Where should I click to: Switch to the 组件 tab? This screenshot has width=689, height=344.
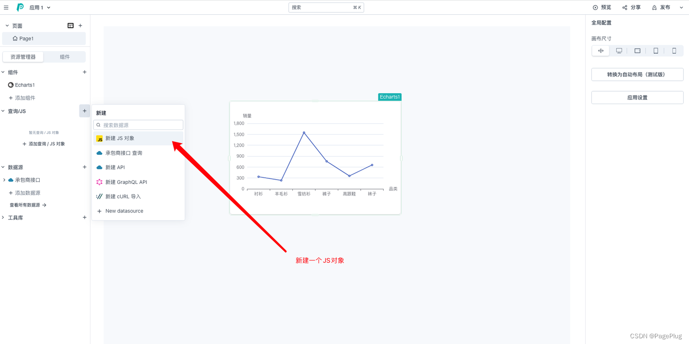(x=64, y=56)
